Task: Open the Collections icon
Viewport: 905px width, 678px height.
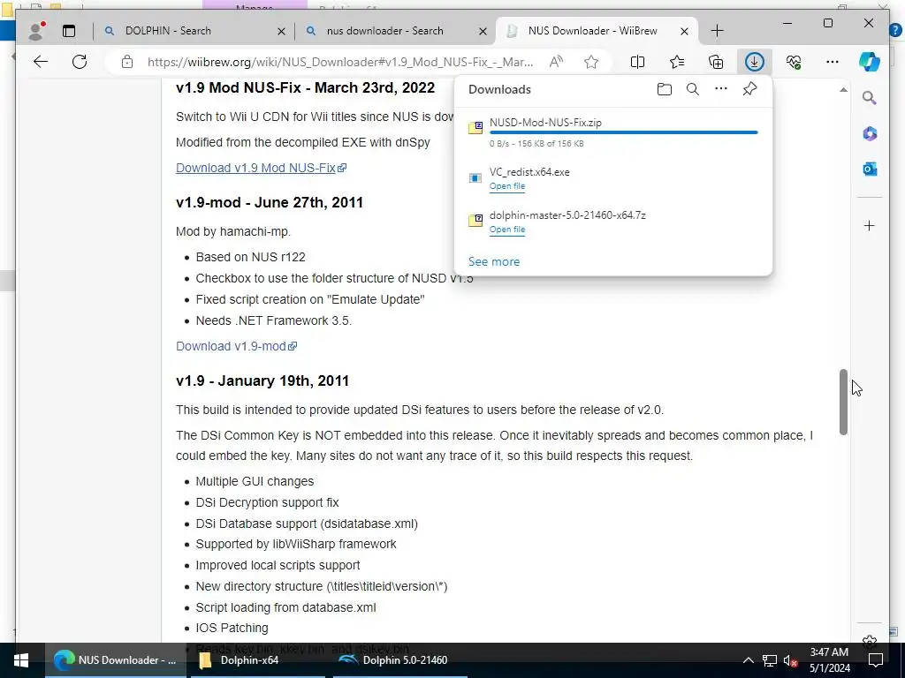Action: tap(716, 62)
